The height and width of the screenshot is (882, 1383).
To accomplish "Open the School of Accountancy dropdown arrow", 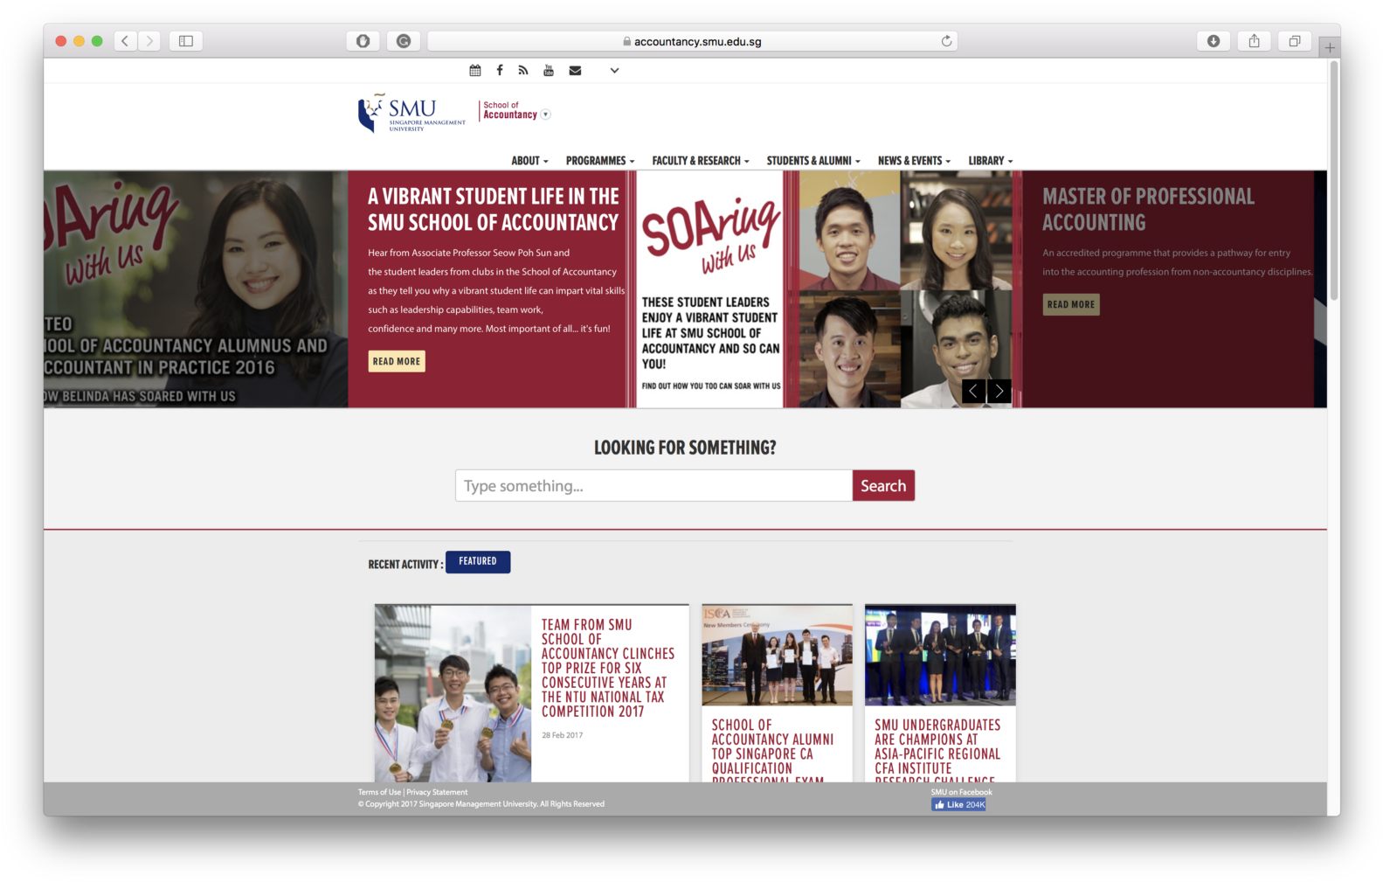I will pos(546,115).
